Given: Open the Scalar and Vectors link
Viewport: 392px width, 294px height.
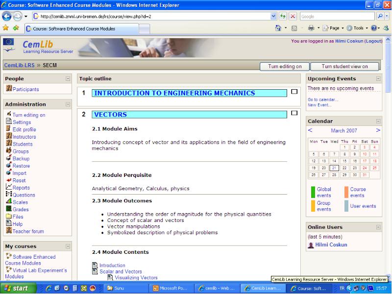Looking at the screenshot, I should click(x=121, y=271).
